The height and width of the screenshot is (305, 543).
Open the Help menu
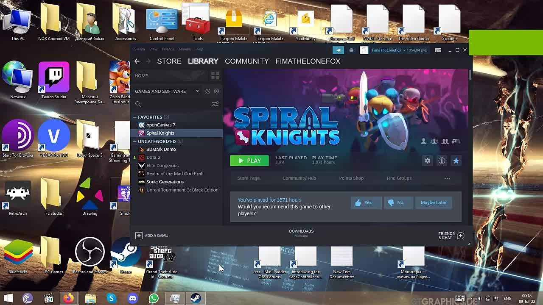click(199, 49)
